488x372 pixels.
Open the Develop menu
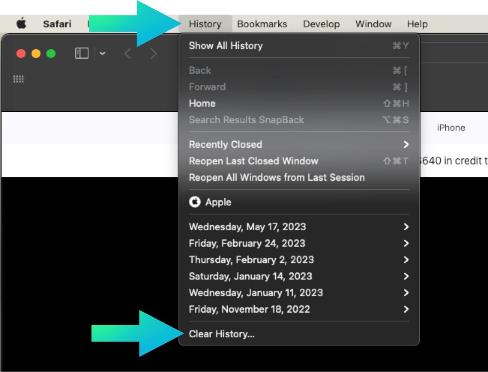pos(321,24)
